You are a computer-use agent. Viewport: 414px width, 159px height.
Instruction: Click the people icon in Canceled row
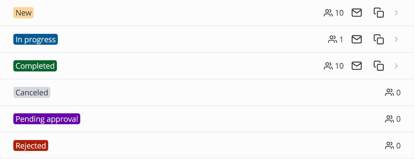click(x=389, y=93)
